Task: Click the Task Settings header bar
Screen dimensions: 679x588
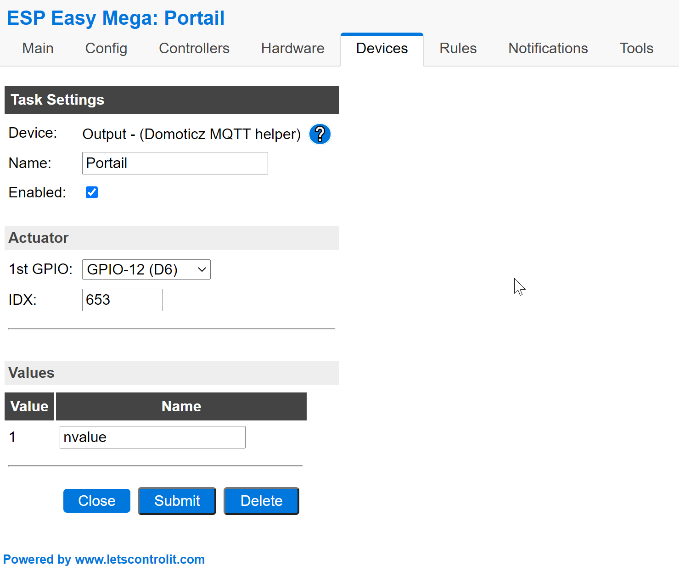Action: point(172,100)
